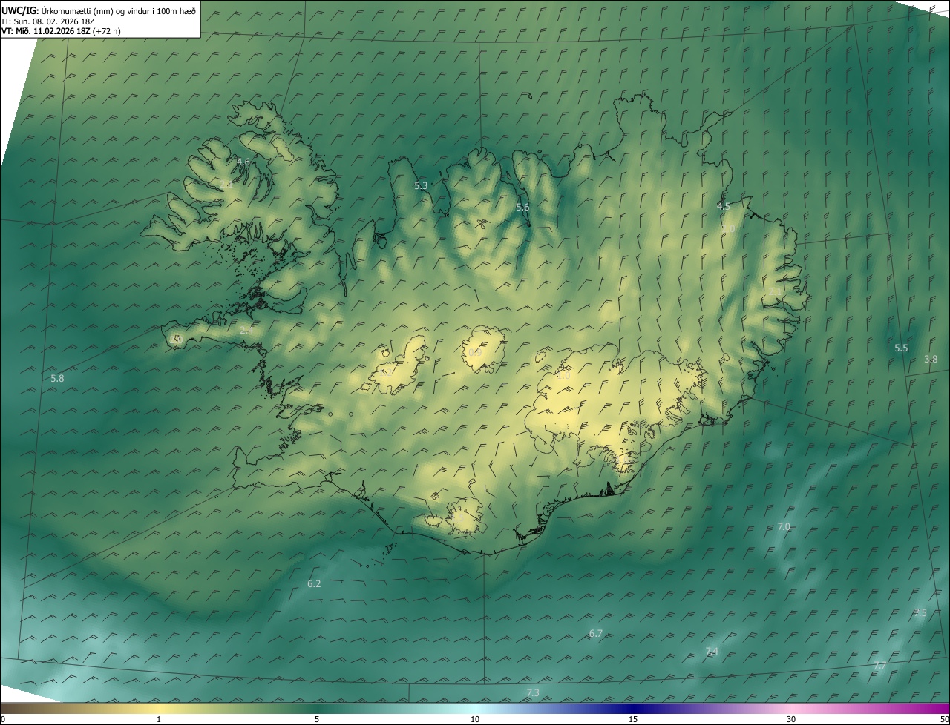Image resolution: width=950 pixels, height=725 pixels.
Task: Click the 7.0 value label southeast of Iceland
Action: tap(784, 526)
